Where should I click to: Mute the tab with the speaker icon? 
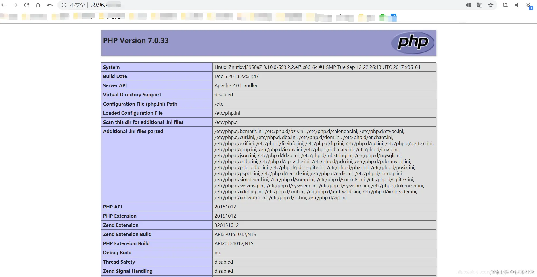click(x=517, y=5)
